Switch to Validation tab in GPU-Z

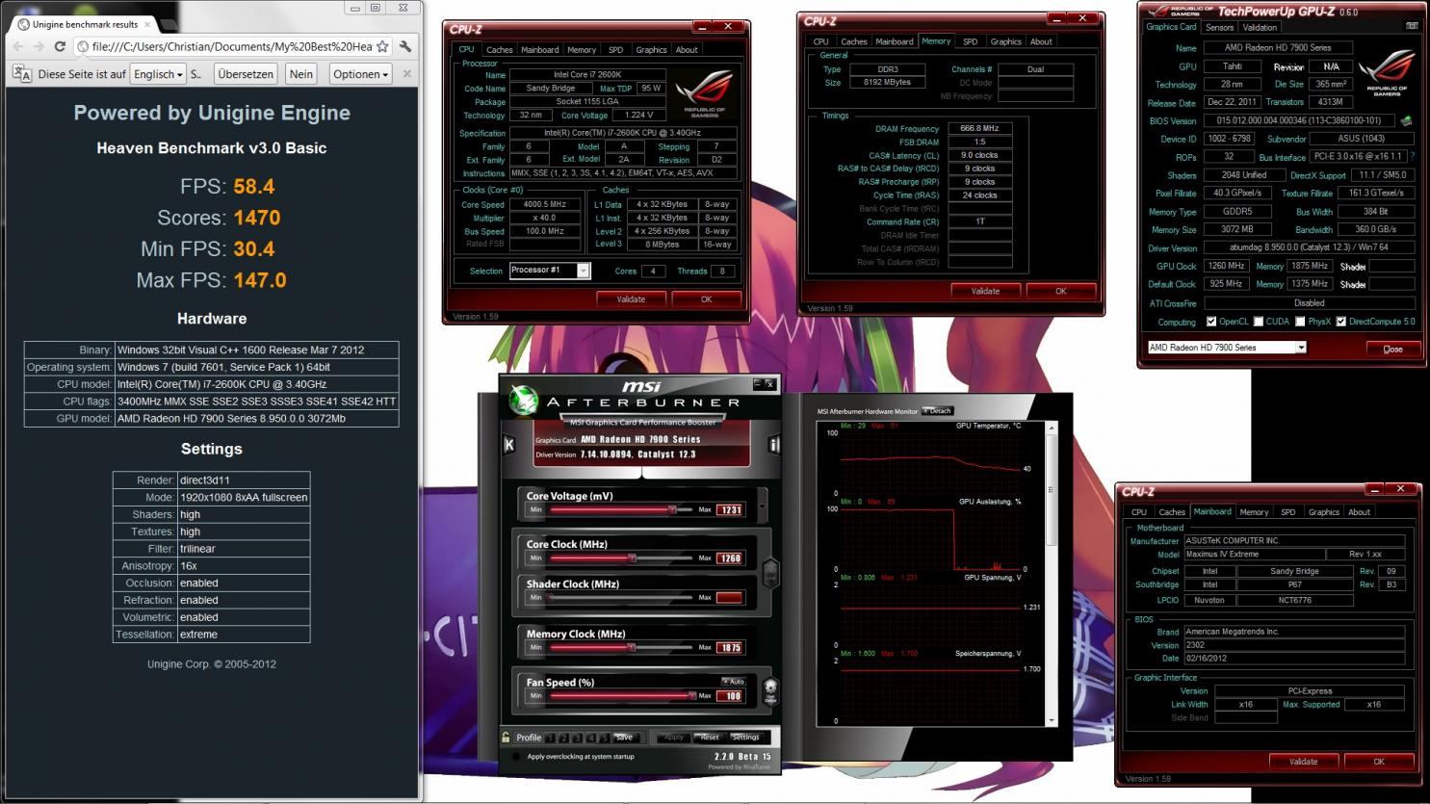(1260, 27)
